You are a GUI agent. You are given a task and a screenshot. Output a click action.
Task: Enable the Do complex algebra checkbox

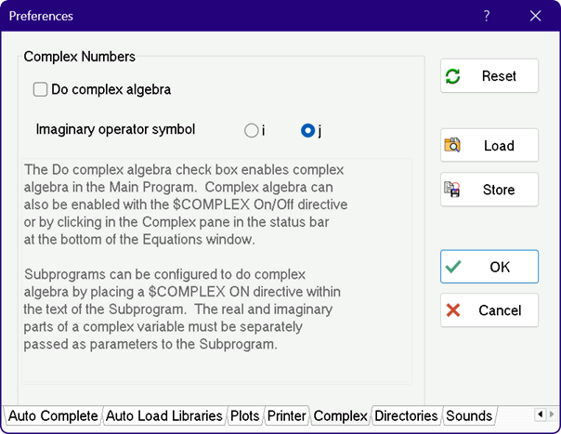click(x=41, y=90)
